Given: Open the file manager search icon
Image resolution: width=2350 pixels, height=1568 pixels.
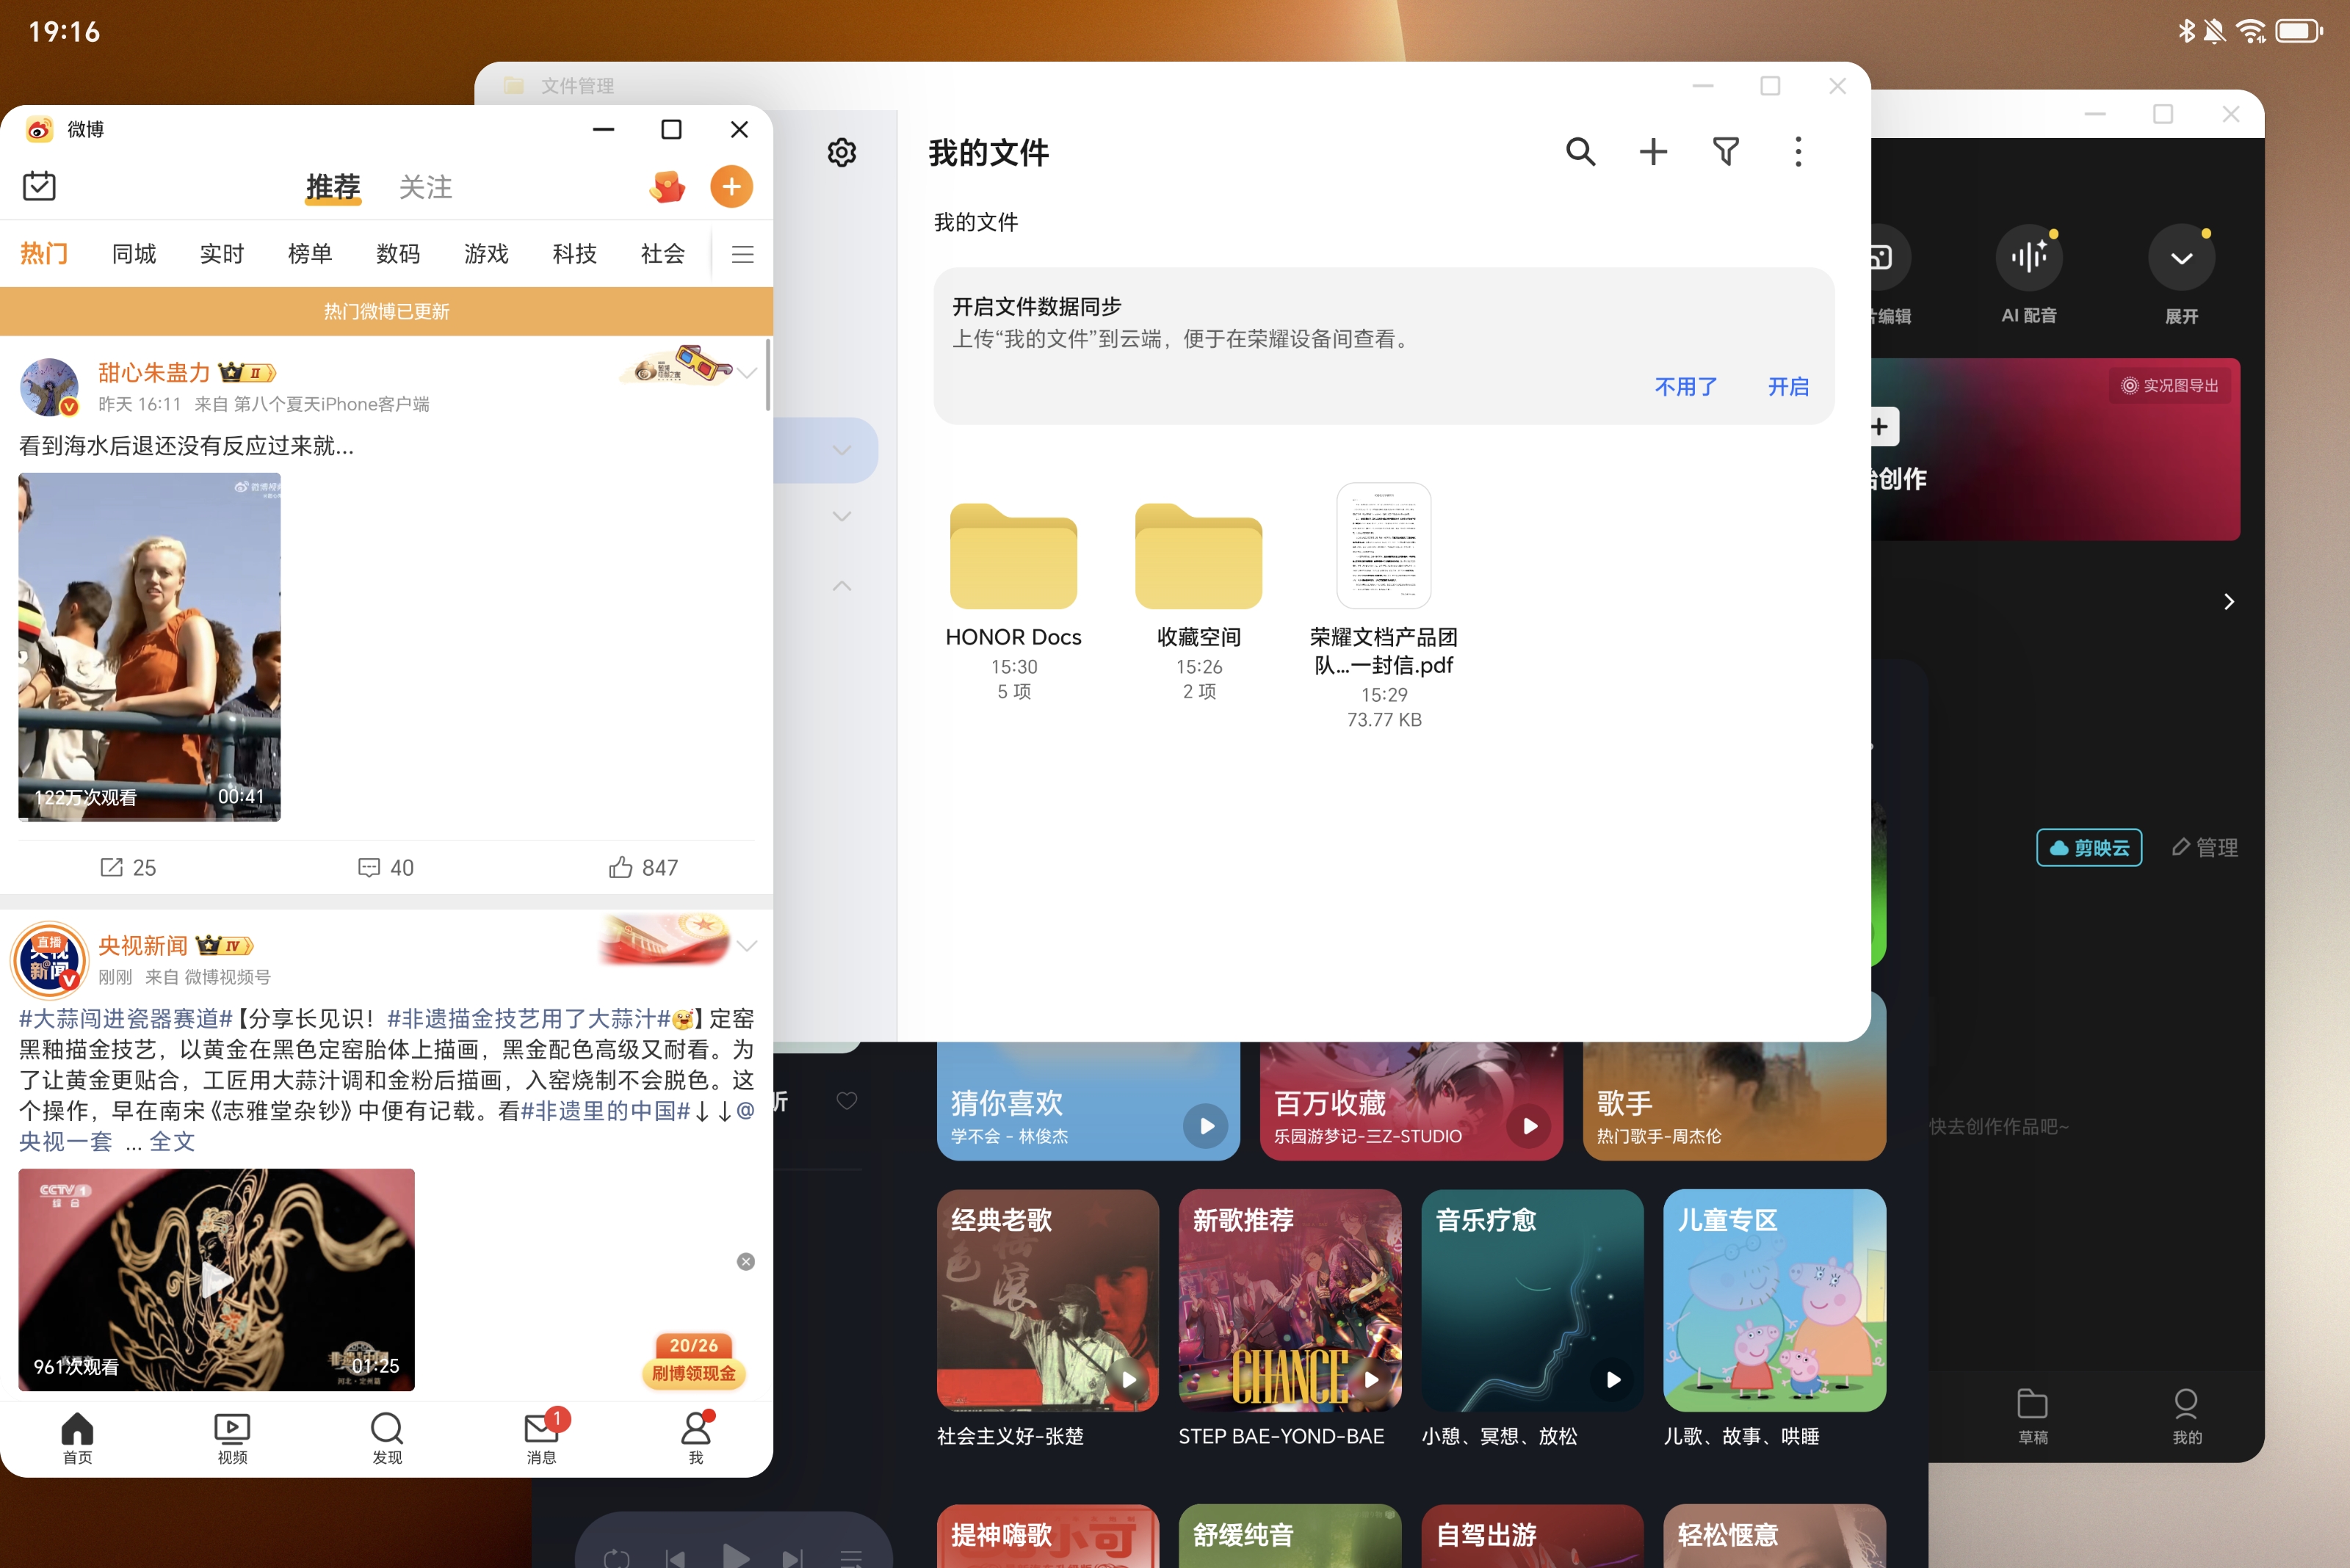Looking at the screenshot, I should (1580, 152).
